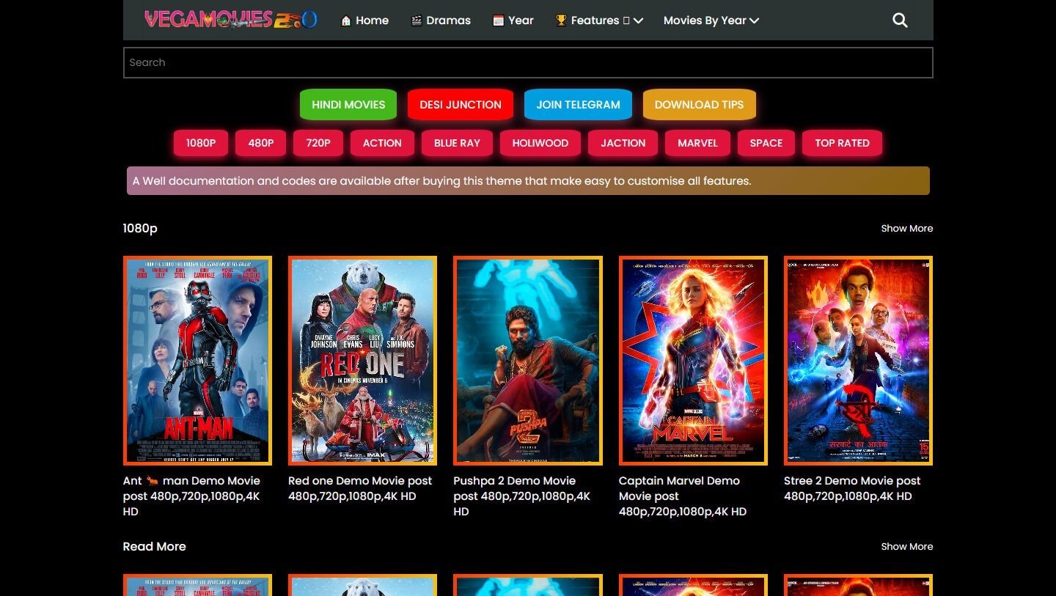Click Show More beside 1080p heading
The image size is (1056, 596).
906,229
